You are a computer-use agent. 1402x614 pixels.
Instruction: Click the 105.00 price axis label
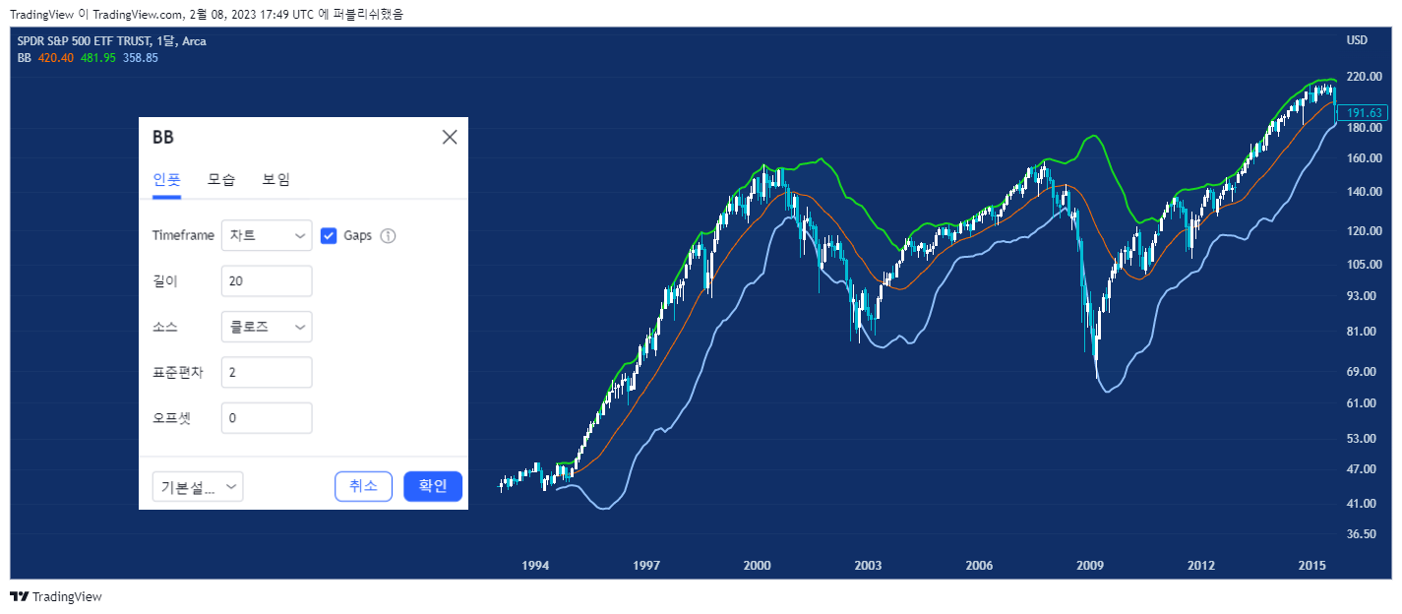tap(1364, 264)
